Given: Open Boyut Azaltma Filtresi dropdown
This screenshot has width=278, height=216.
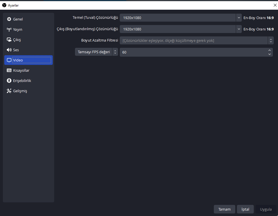Looking at the screenshot, I should 197,40.
